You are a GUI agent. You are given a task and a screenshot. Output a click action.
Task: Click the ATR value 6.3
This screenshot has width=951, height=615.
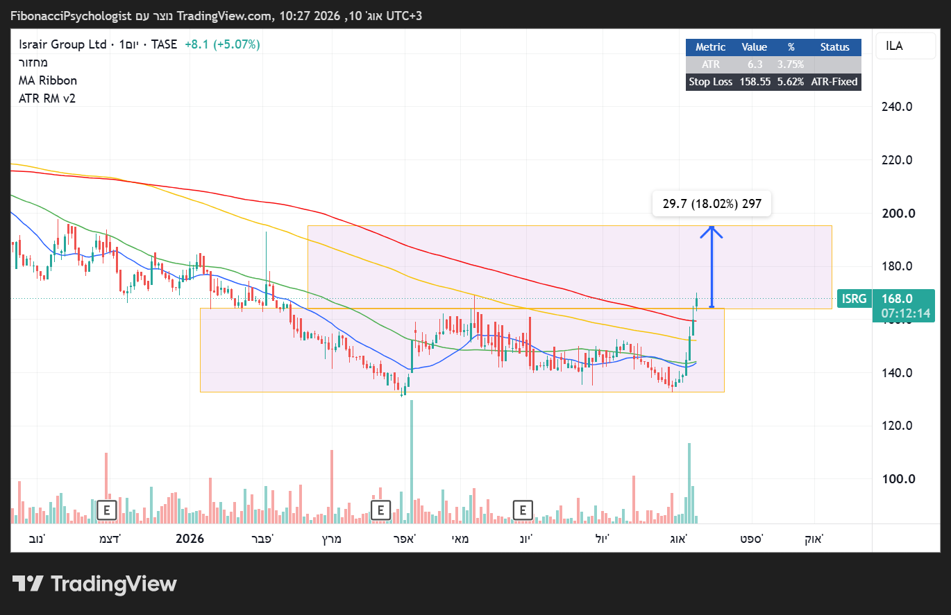click(755, 64)
